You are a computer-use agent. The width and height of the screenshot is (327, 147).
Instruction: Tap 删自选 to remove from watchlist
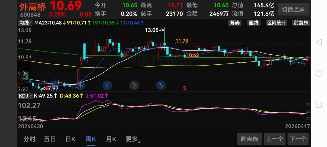point(249,139)
